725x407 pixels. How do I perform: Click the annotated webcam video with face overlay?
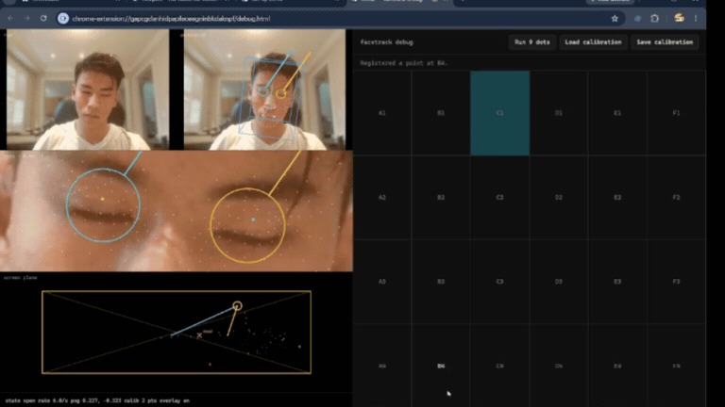pyautogui.click(x=264, y=90)
